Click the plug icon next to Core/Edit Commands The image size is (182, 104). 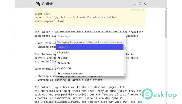coord(59,74)
